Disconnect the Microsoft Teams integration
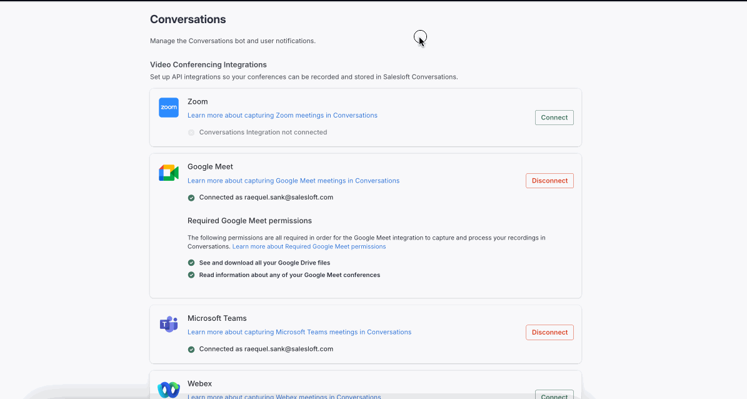Image resolution: width=747 pixels, height=399 pixels. click(549, 333)
